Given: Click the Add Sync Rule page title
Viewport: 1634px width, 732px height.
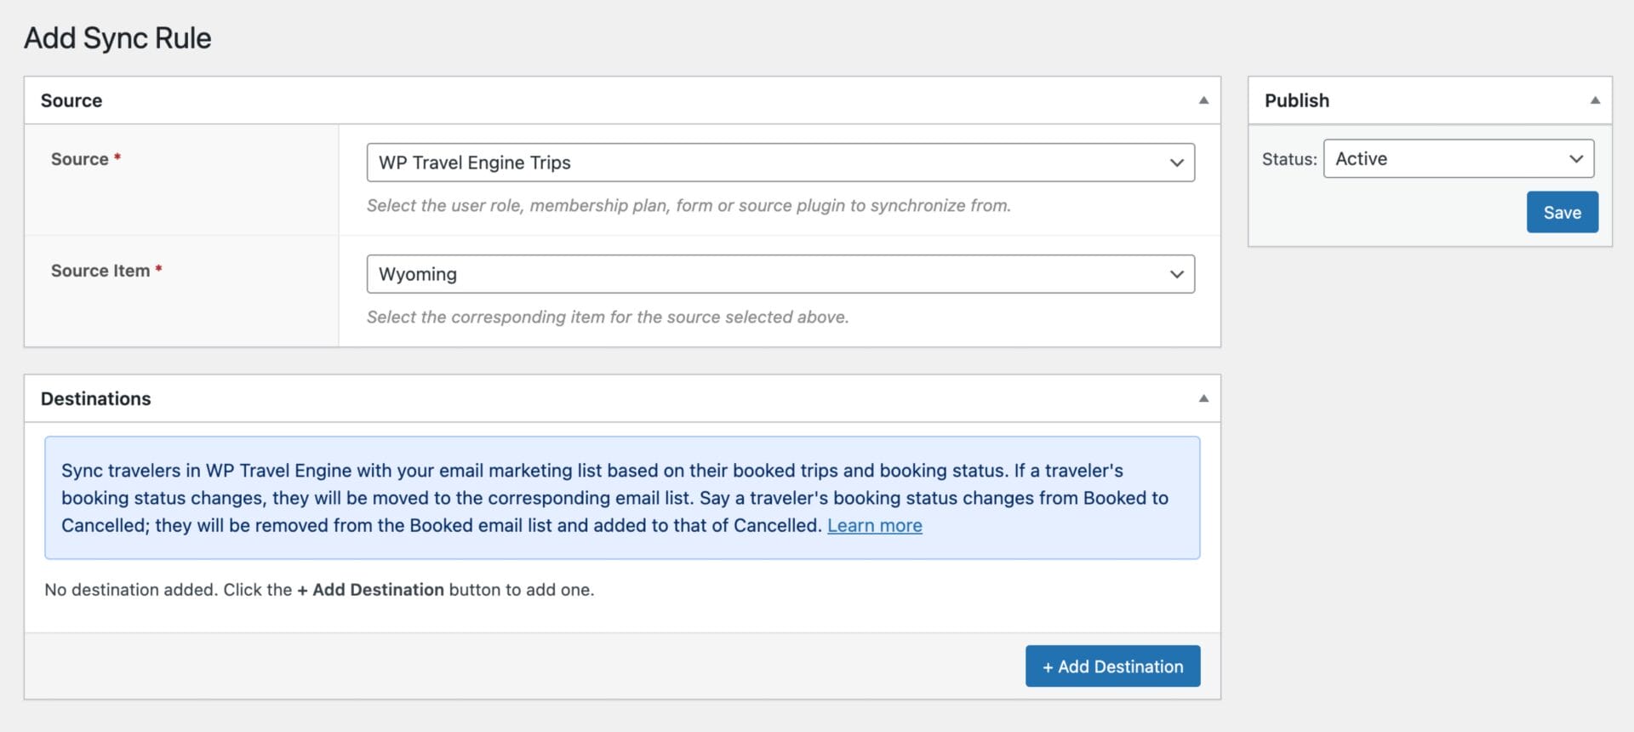Looking at the screenshot, I should (117, 37).
